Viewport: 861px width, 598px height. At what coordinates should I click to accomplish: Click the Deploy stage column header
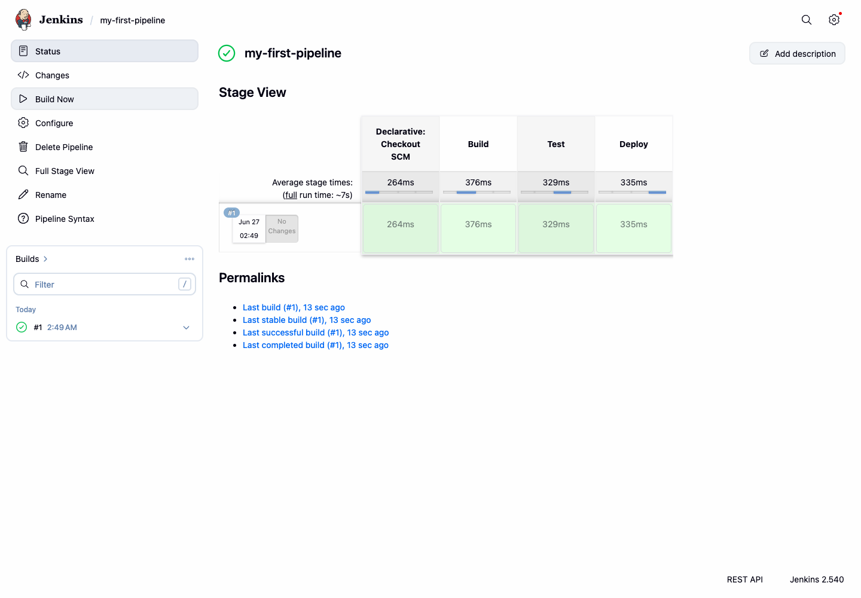tap(634, 144)
